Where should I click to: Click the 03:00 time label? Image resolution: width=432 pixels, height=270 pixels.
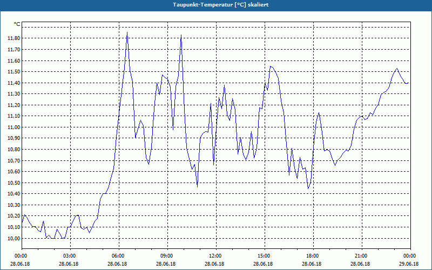coord(70,256)
